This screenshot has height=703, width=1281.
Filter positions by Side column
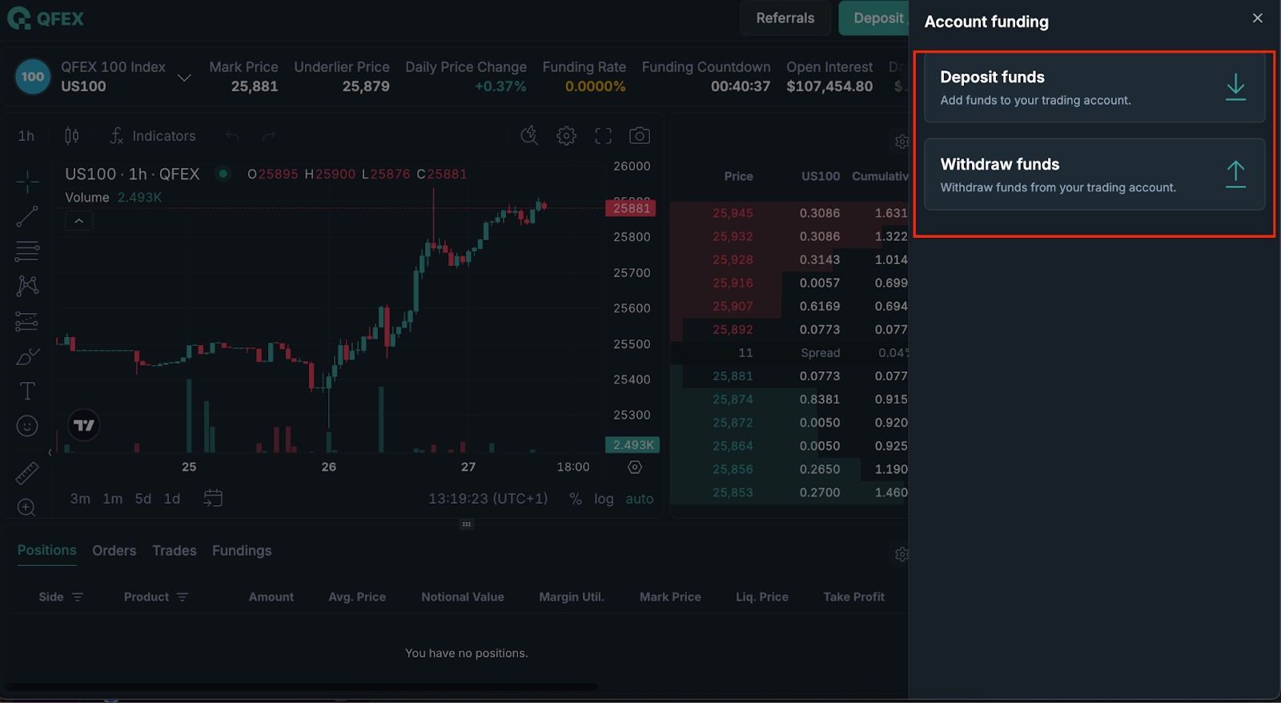pyautogui.click(x=78, y=597)
